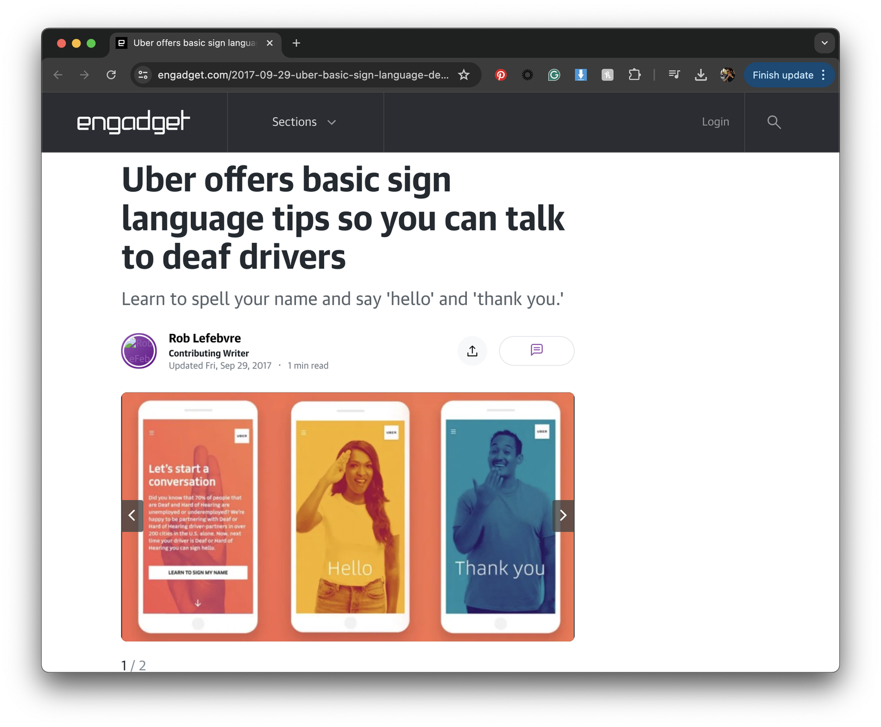Open Chrome menu via three-dot icon

pyautogui.click(x=823, y=75)
